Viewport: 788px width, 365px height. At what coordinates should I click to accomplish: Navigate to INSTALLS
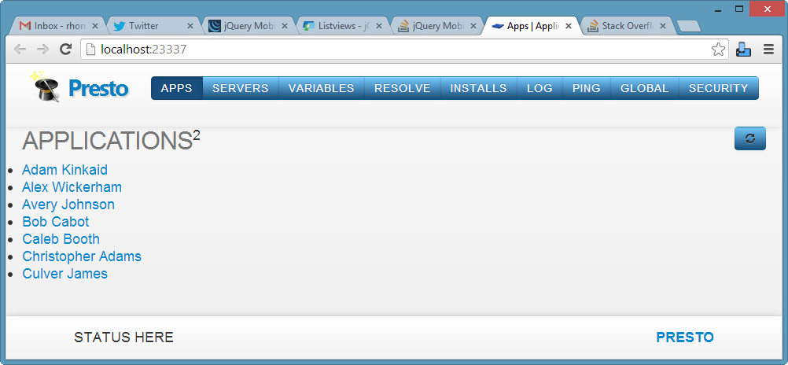point(478,88)
